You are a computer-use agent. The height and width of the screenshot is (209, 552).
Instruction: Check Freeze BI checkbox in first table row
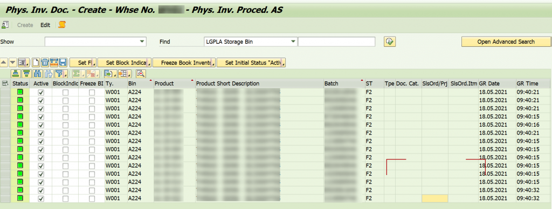(x=92, y=92)
